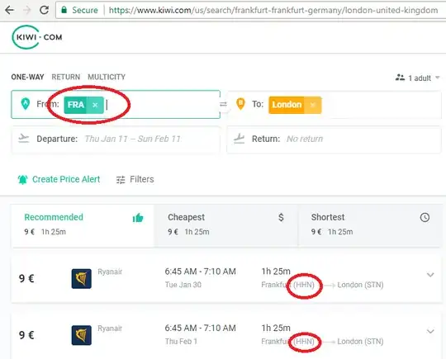Viewport: 446px width, 359px height.
Task: Click the Ryanair logo on Jan 30 flight
Action: [x=81, y=279]
